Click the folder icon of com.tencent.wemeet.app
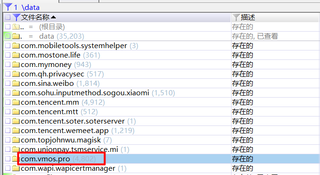Screen dimensions: 320x175 16,130
